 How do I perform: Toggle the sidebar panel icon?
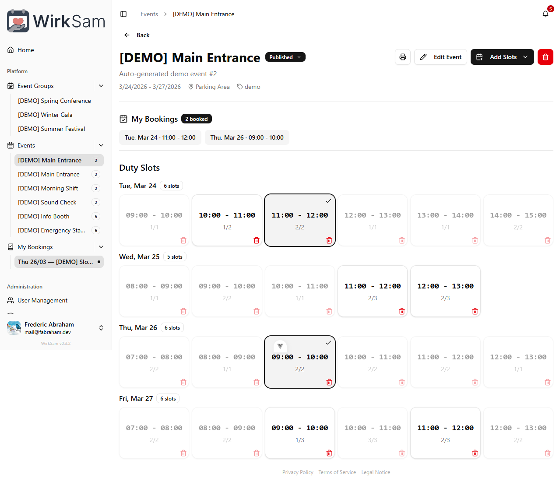pos(123,14)
